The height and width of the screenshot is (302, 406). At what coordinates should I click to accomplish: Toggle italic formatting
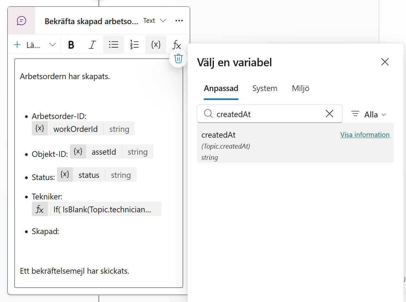tap(92, 45)
